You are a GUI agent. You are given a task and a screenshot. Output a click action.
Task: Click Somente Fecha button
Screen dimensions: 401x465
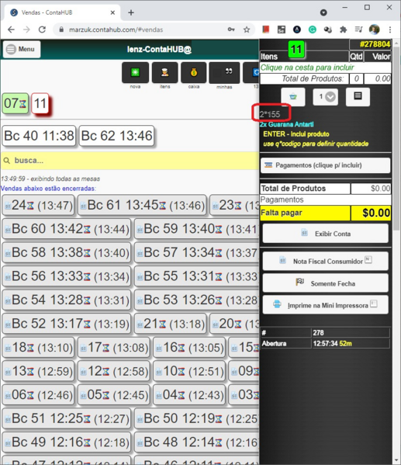326,283
